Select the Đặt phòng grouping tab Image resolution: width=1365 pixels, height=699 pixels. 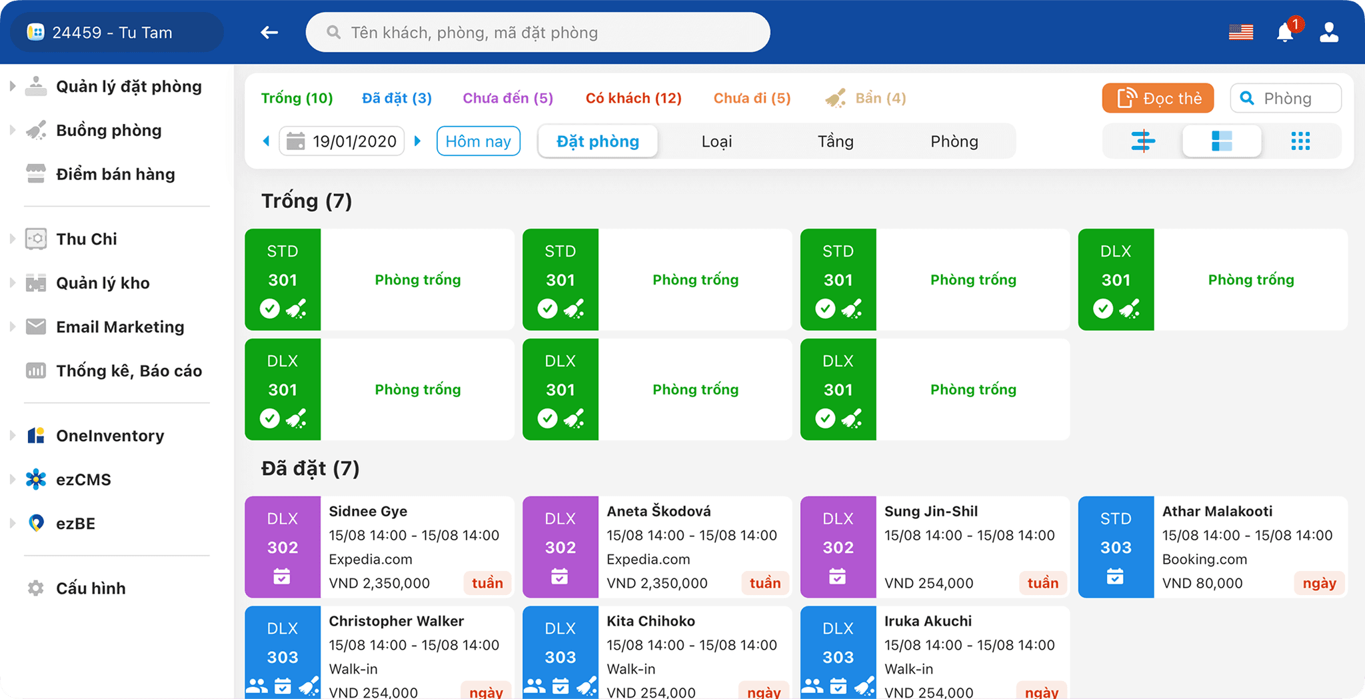point(598,141)
